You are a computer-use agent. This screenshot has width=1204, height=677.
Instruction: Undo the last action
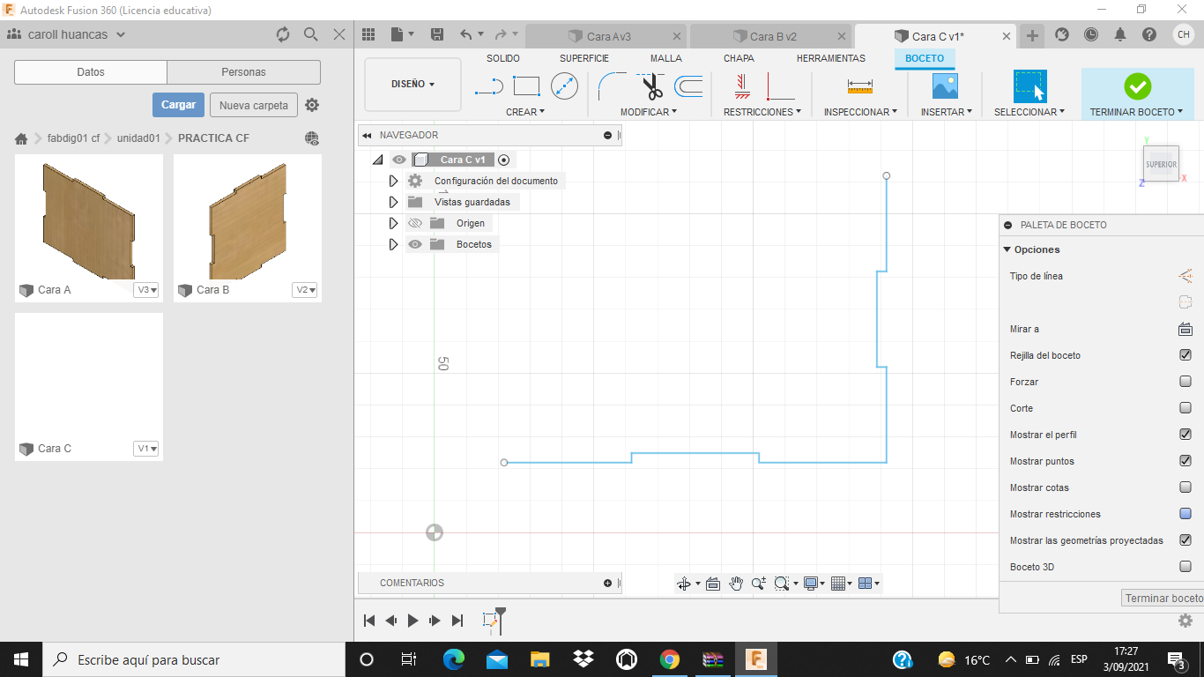[x=465, y=34]
